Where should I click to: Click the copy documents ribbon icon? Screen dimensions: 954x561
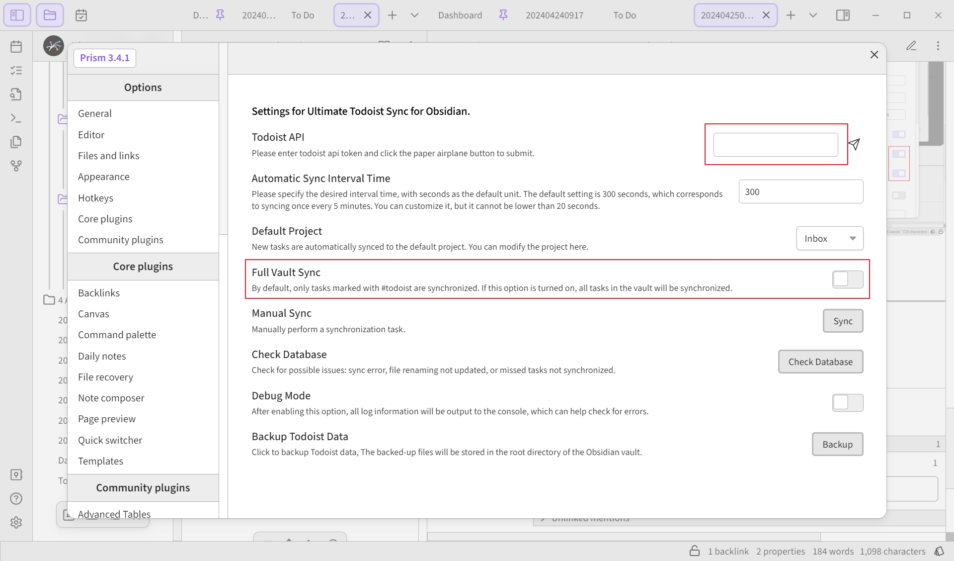click(x=16, y=142)
